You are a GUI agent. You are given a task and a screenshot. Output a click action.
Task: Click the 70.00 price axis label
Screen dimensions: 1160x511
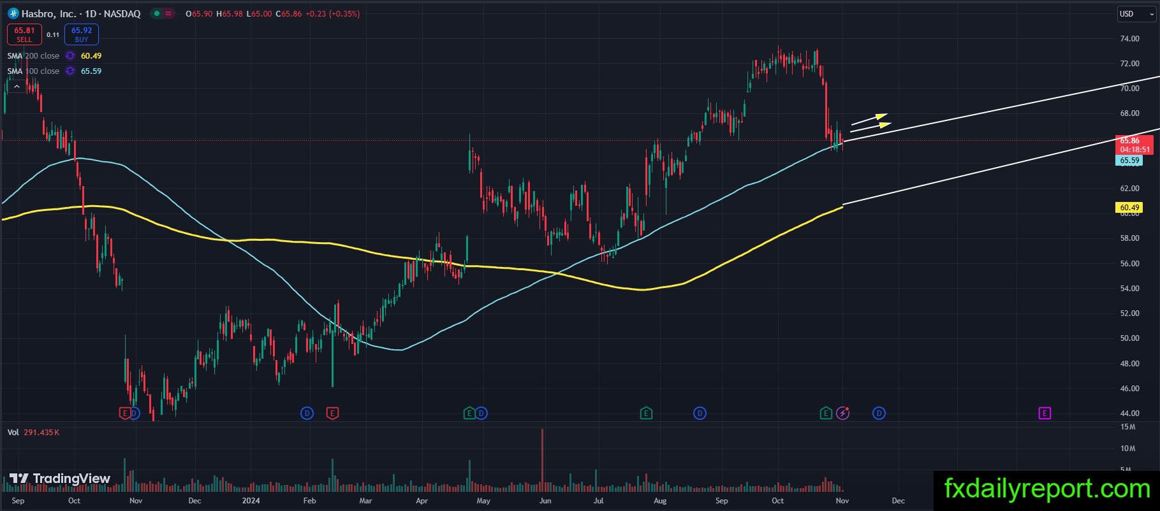1129,89
